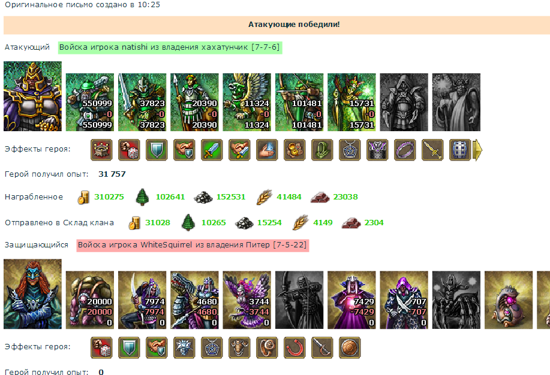
Task: Open natishi attacker army link
Action: pos(170,47)
